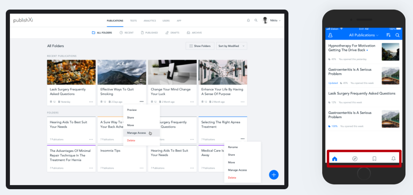Choose Manage Access in the menu containing Rename

pyautogui.click(x=242, y=170)
